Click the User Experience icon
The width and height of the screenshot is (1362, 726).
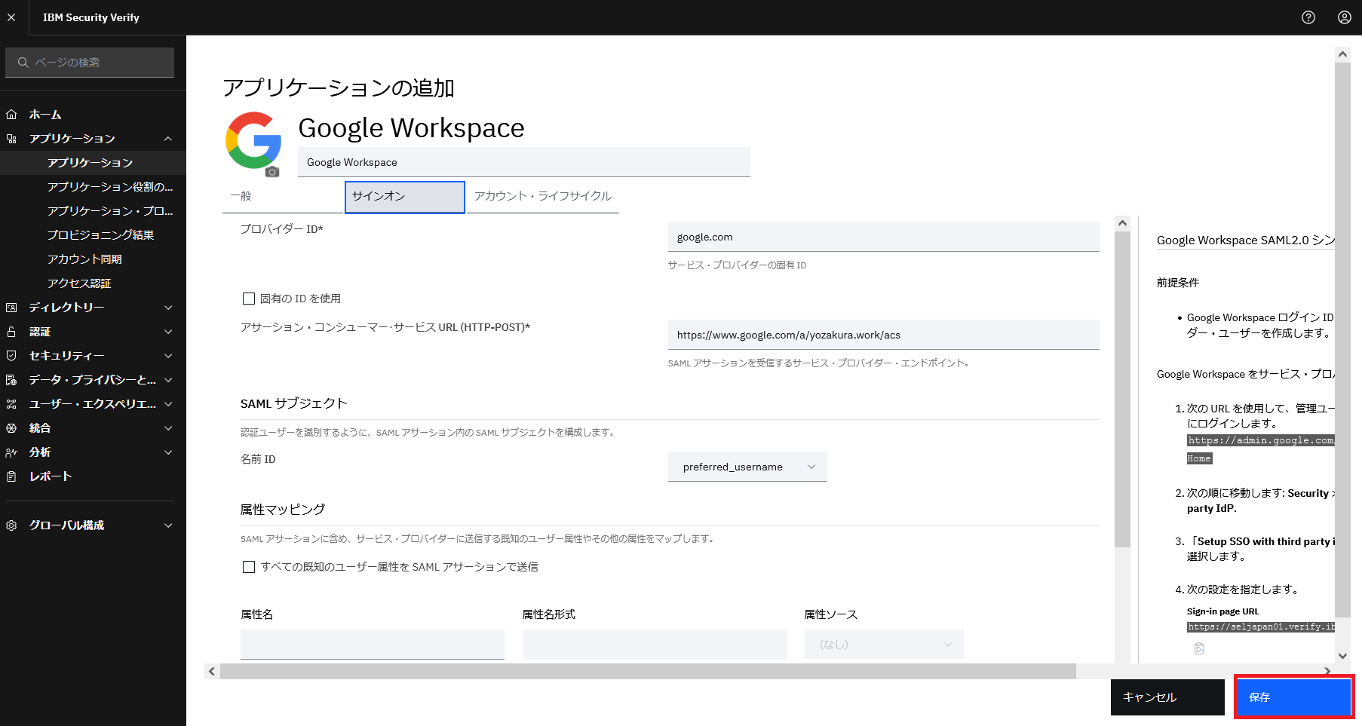click(x=11, y=404)
